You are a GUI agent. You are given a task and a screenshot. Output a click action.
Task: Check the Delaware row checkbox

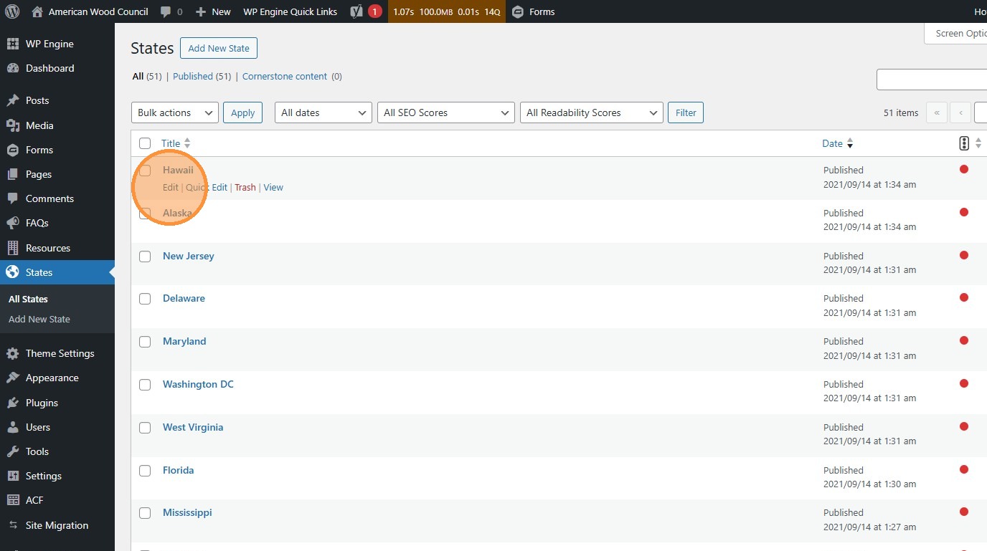tap(145, 299)
